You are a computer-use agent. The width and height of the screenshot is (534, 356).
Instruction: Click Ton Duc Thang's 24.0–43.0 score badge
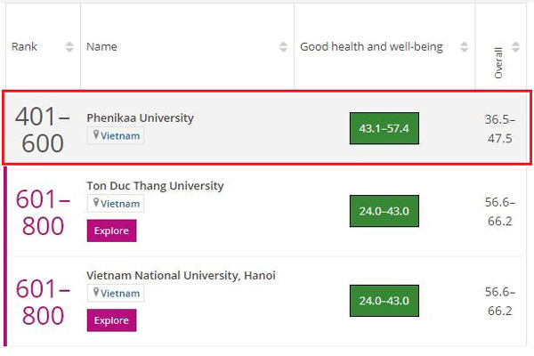click(384, 211)
